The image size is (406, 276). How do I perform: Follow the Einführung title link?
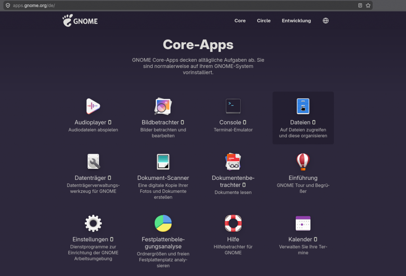pyautogui.click(x=303, y=178)
